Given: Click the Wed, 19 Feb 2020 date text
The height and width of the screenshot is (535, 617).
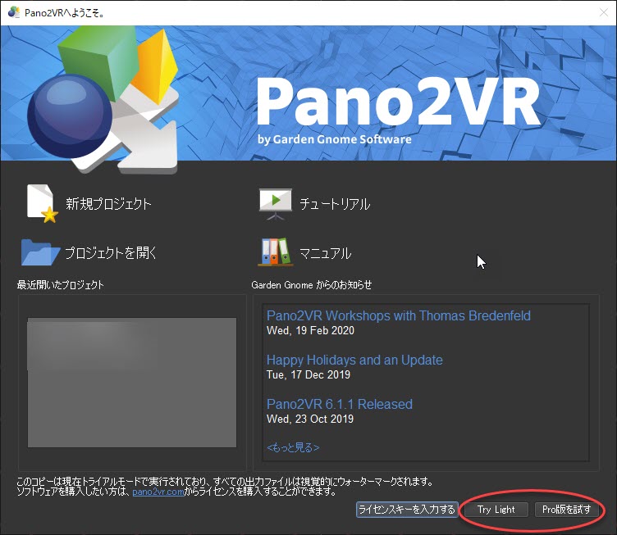Looking at the screenshot, I should coord(310,330).
